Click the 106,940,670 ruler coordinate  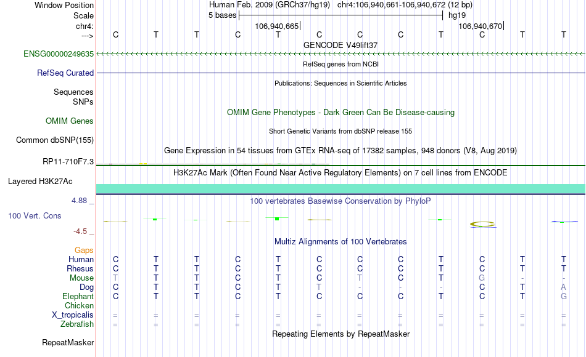coord(481,26)
